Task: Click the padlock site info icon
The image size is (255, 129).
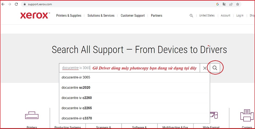Action: click(x=25, y=4)
